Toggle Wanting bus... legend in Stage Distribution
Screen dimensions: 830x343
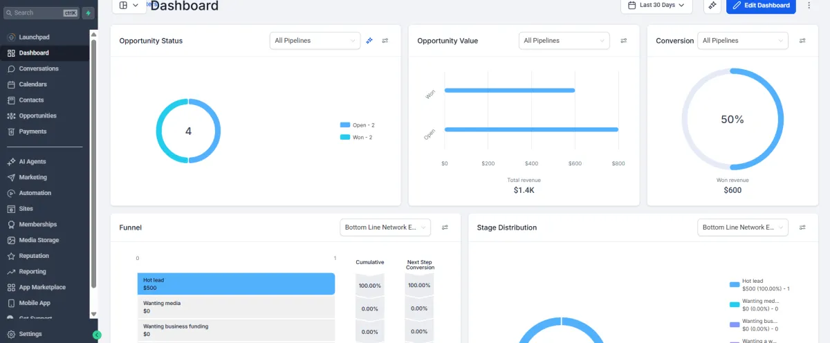coord(754,325)
